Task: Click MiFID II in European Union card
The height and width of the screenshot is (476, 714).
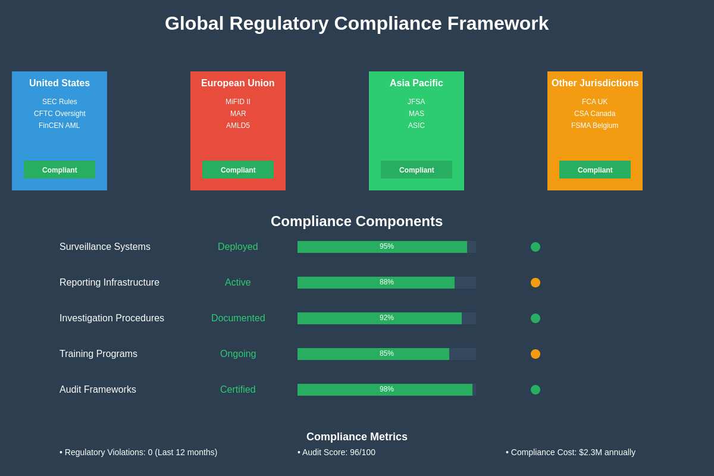Action: tap(238, 102)
